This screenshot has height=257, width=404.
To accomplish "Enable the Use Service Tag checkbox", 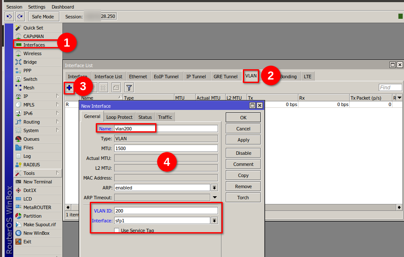I will tap(117, 230).
